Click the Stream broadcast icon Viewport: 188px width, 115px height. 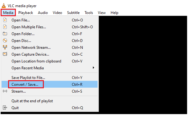coord(5,91)
